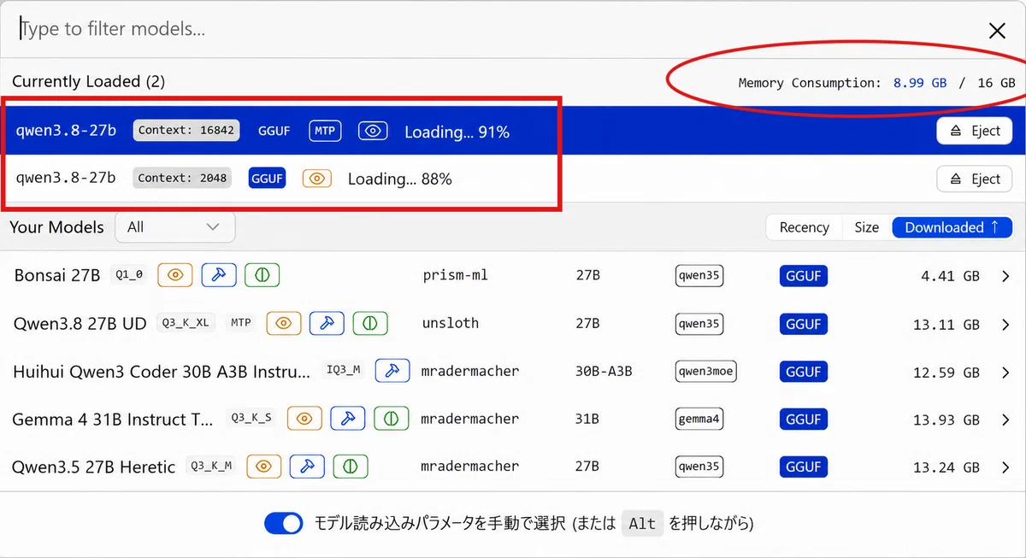Expand details chevron for Gemma 4 31B Instruct
This screenshot has width=1026, height=558.
pos(1005,420)
